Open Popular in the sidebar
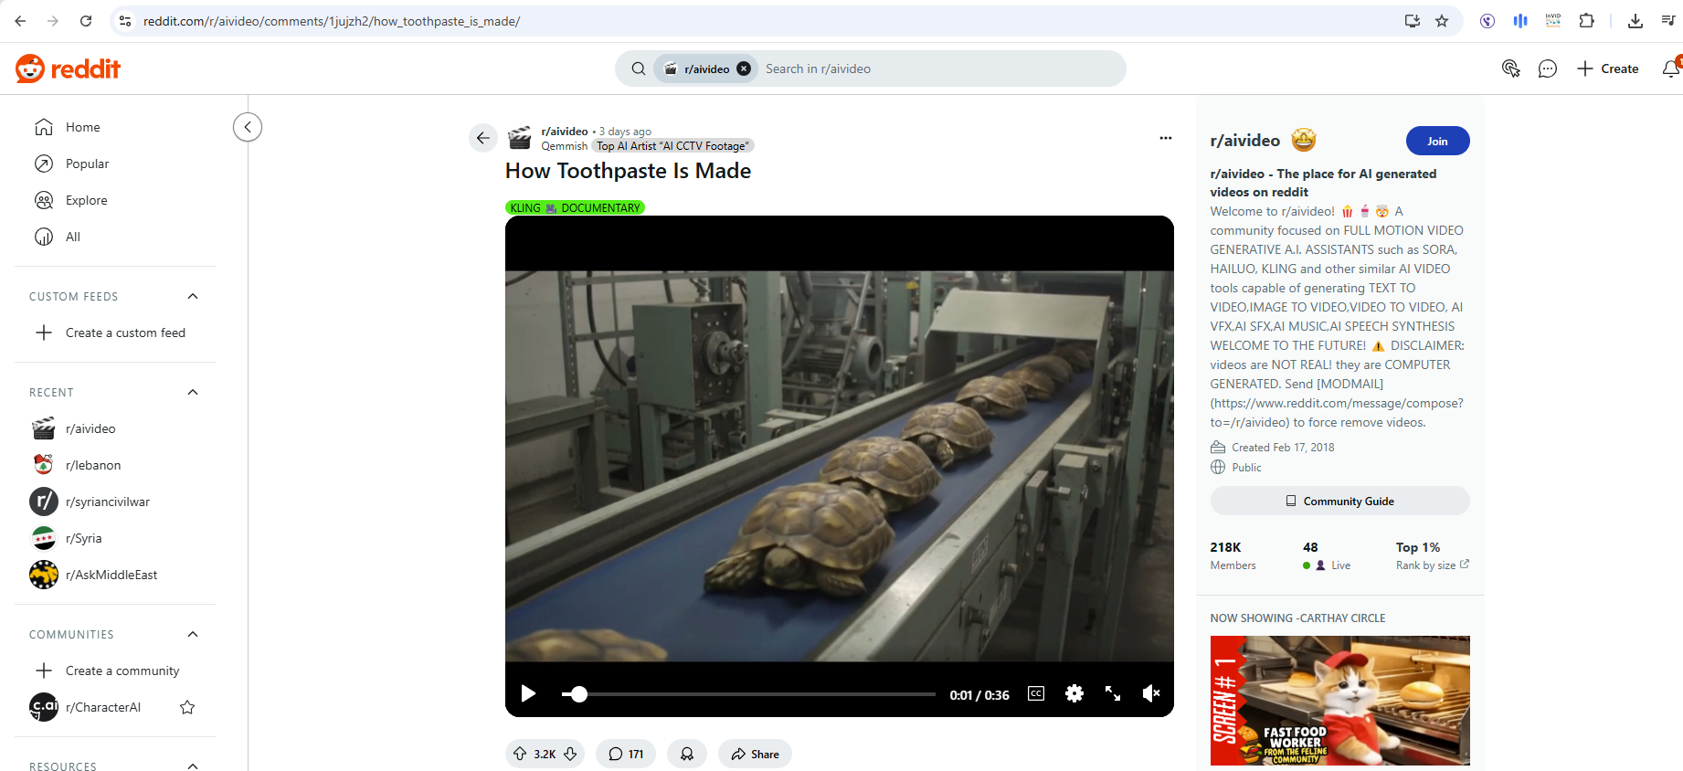The width and height of the screenshot is (1683, 771). [87, 164]
